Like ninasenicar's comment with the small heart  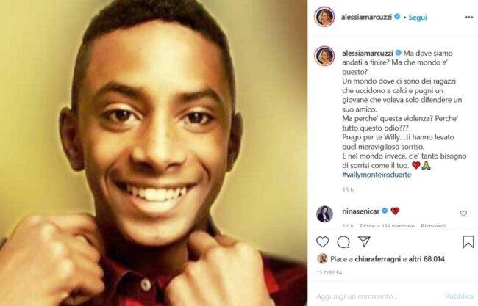(x=463, y=214)
